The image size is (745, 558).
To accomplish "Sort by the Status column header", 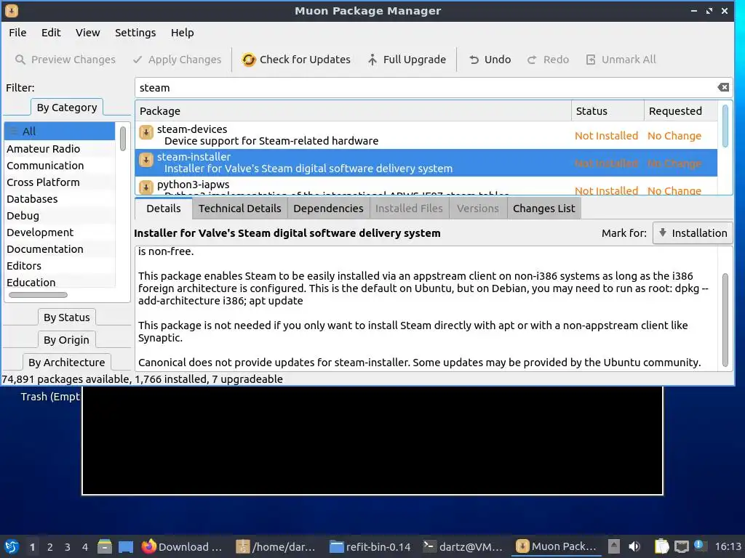I will point(607,111).
